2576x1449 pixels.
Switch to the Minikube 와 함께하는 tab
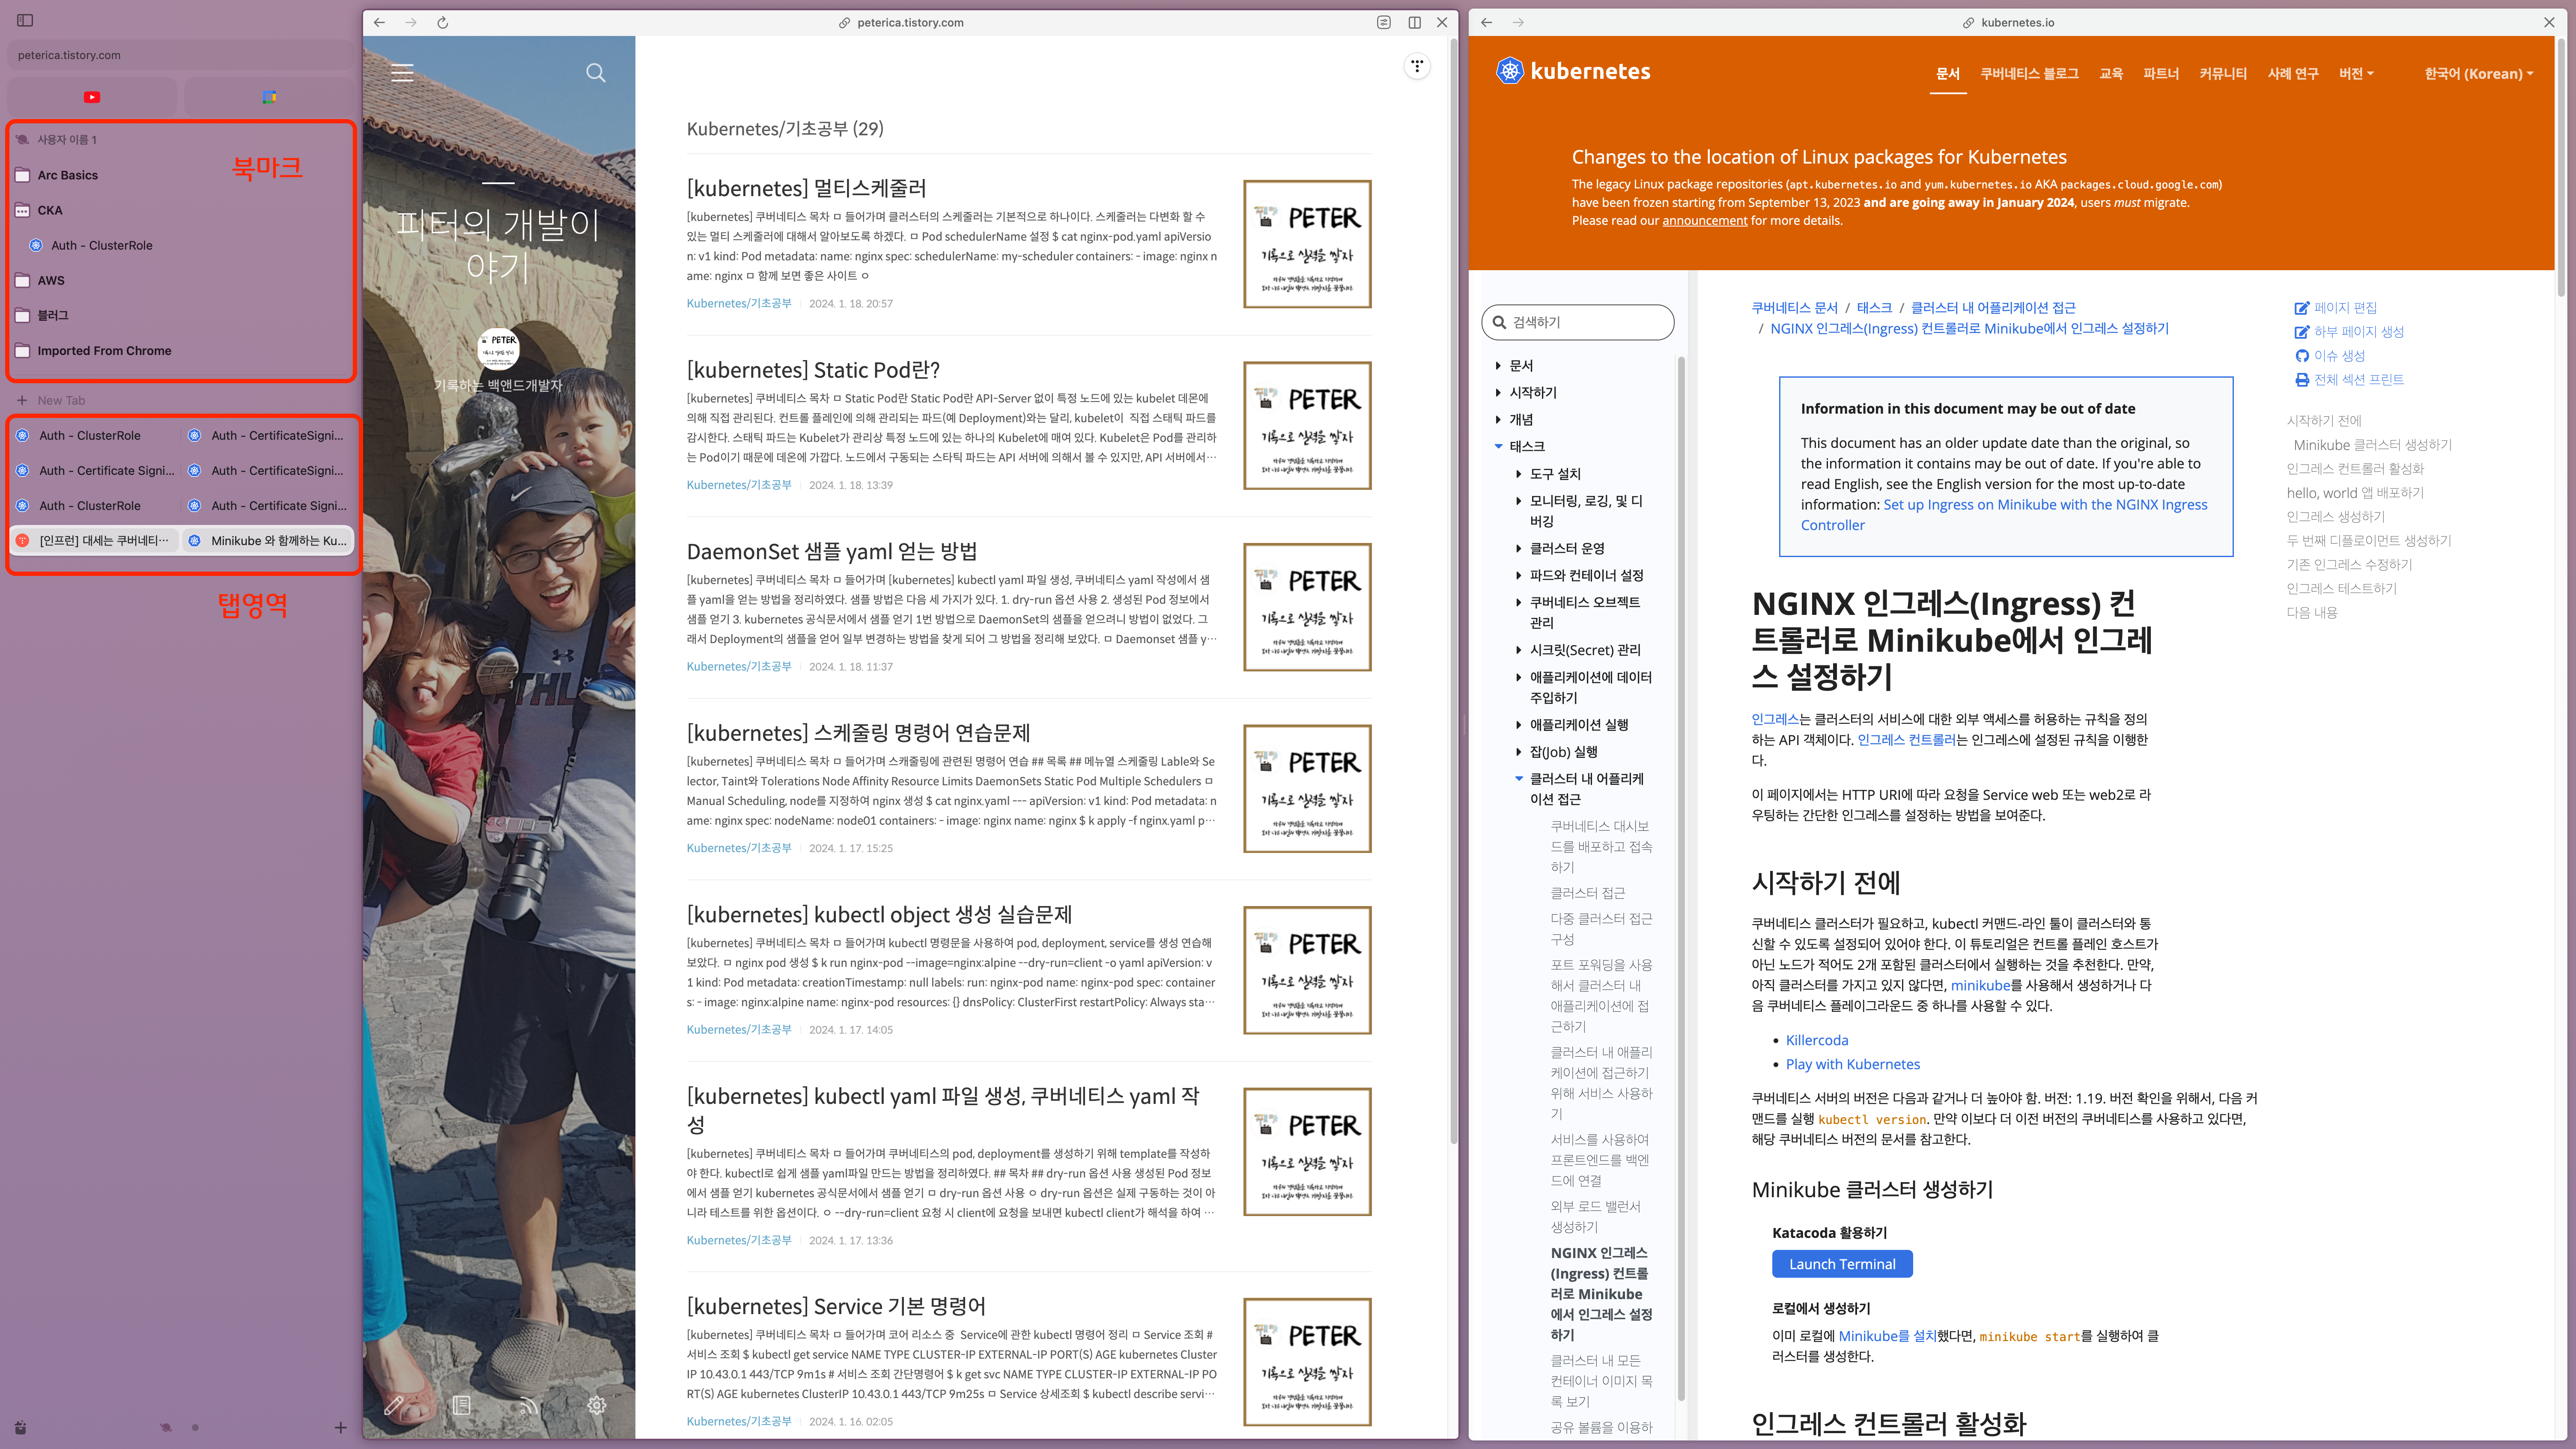(270, 541)
